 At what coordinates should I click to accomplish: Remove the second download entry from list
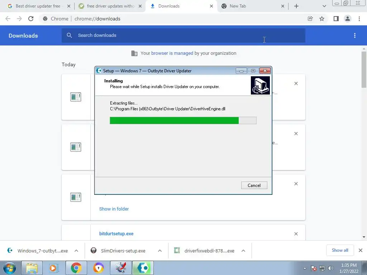click(296, 134)
